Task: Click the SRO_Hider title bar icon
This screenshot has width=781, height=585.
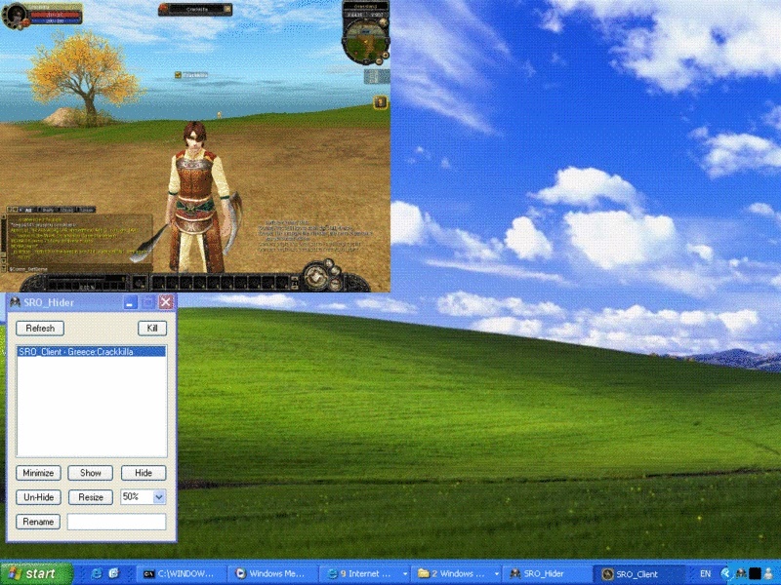Action: 15,302
